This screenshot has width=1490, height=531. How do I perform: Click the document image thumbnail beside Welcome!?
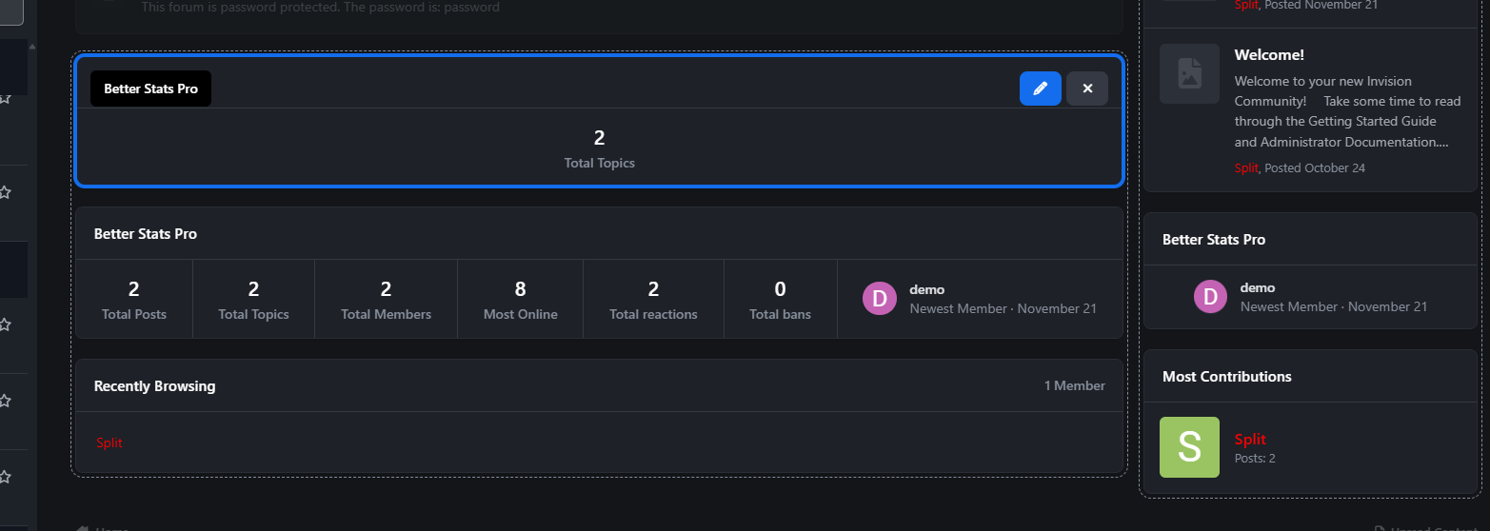click(1189, 73)
